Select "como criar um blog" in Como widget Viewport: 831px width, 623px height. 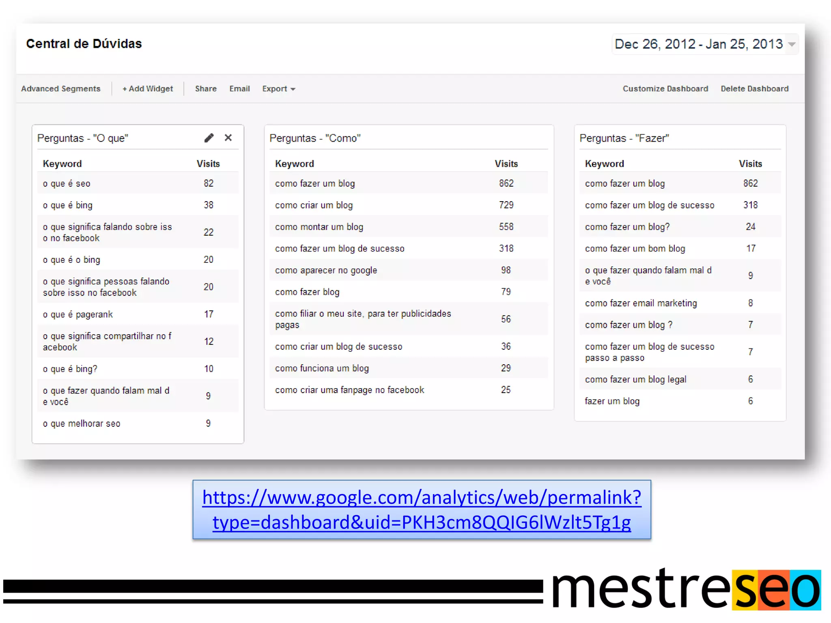[x=314, y=205]
